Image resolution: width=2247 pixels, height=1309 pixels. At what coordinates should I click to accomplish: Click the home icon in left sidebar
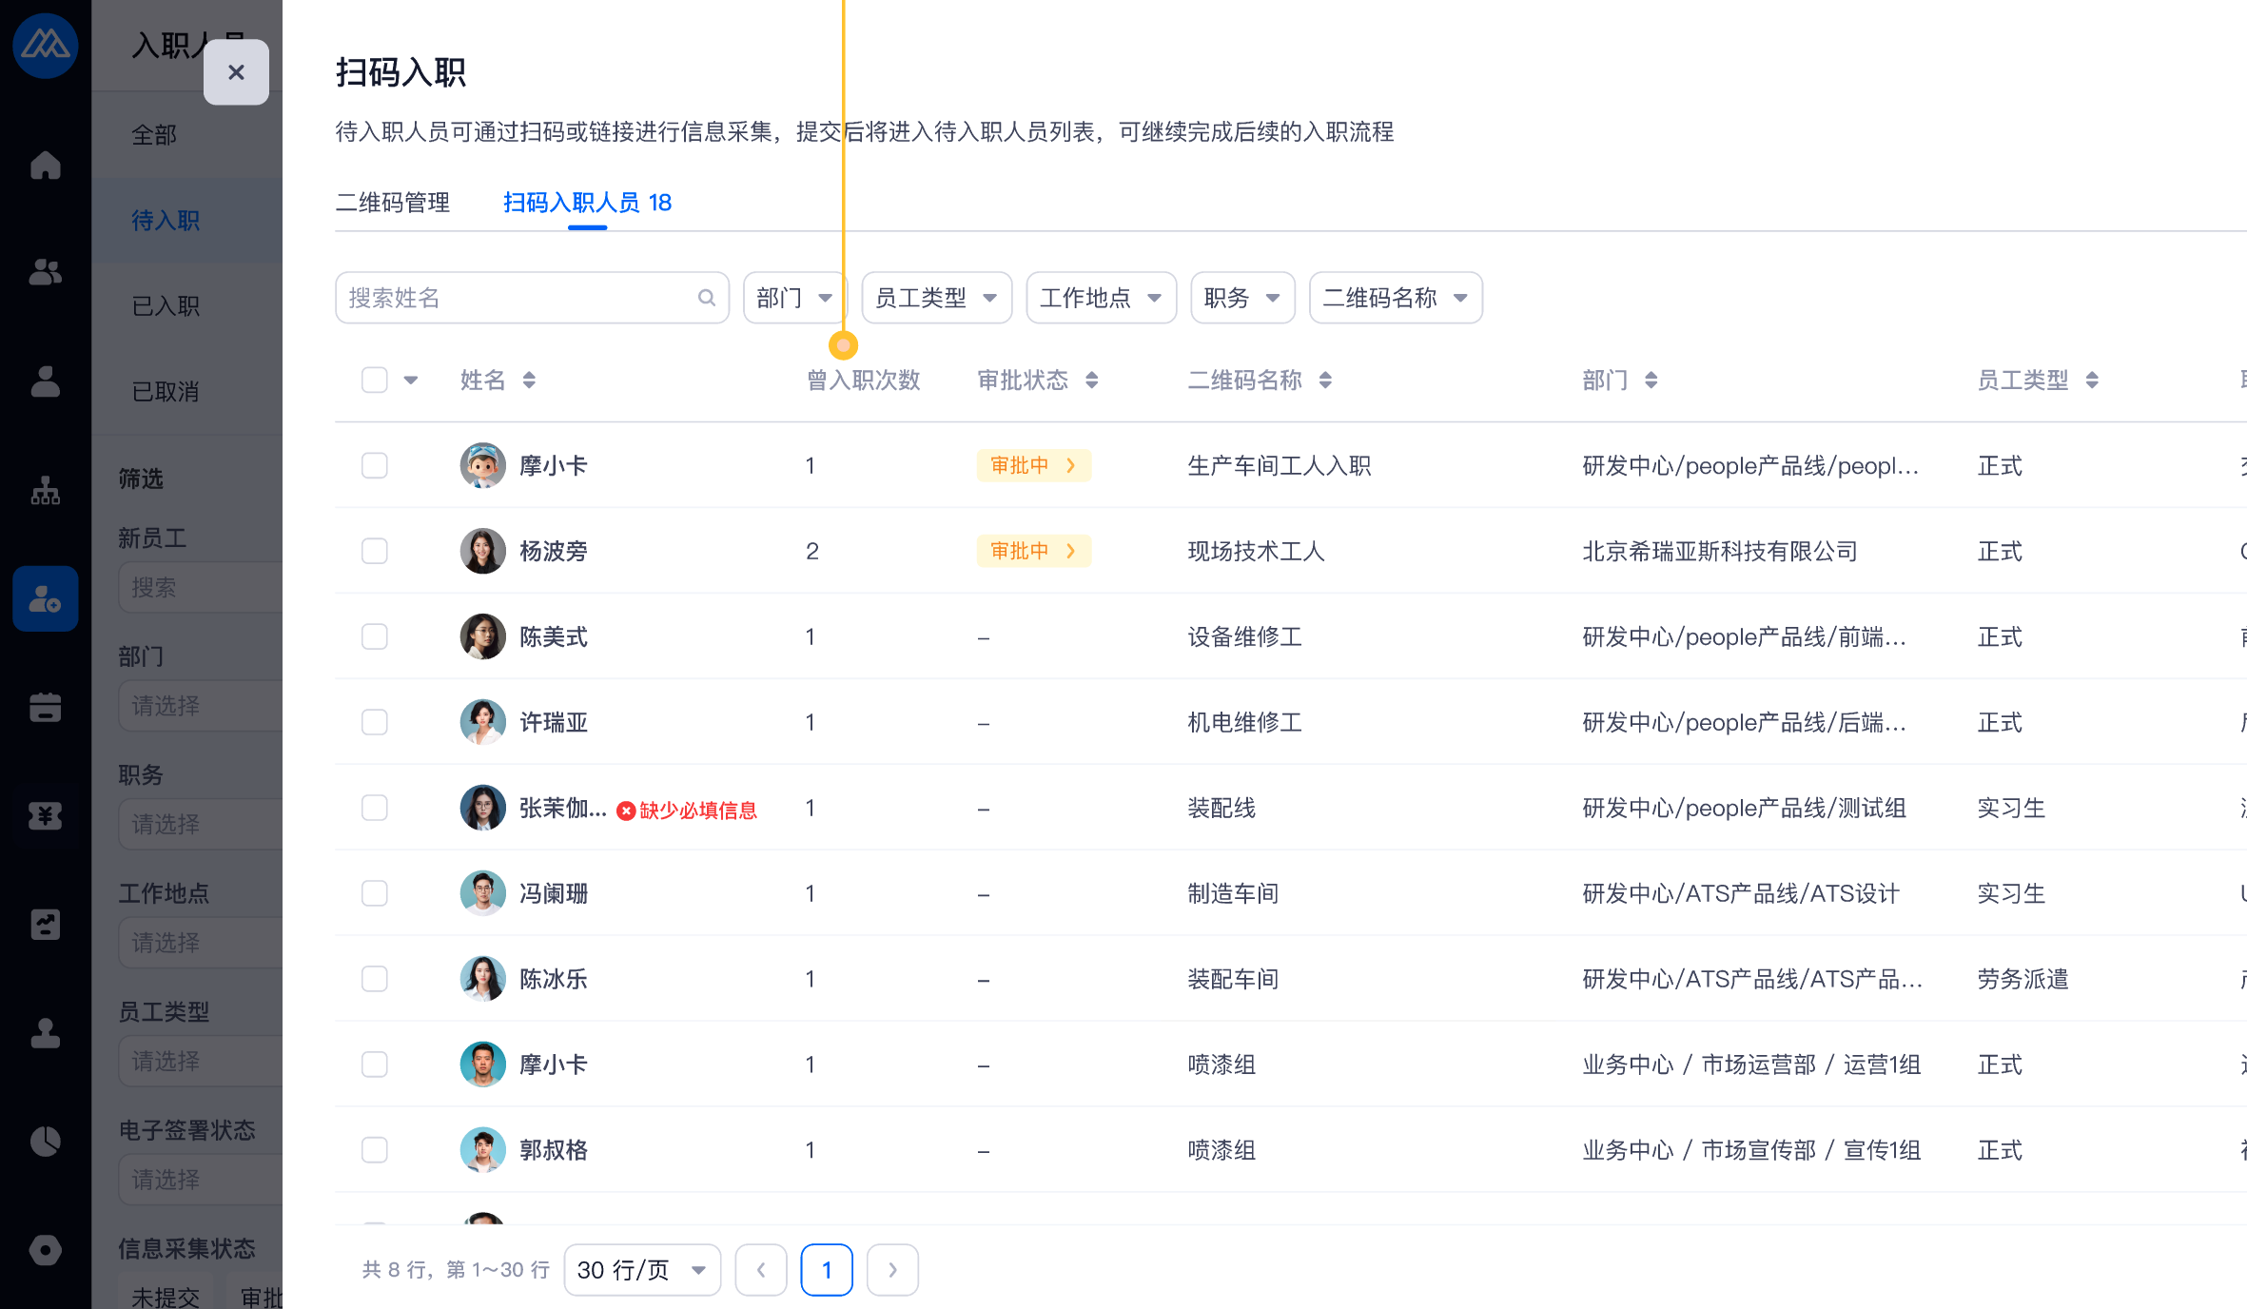click(x=45, y=166)
